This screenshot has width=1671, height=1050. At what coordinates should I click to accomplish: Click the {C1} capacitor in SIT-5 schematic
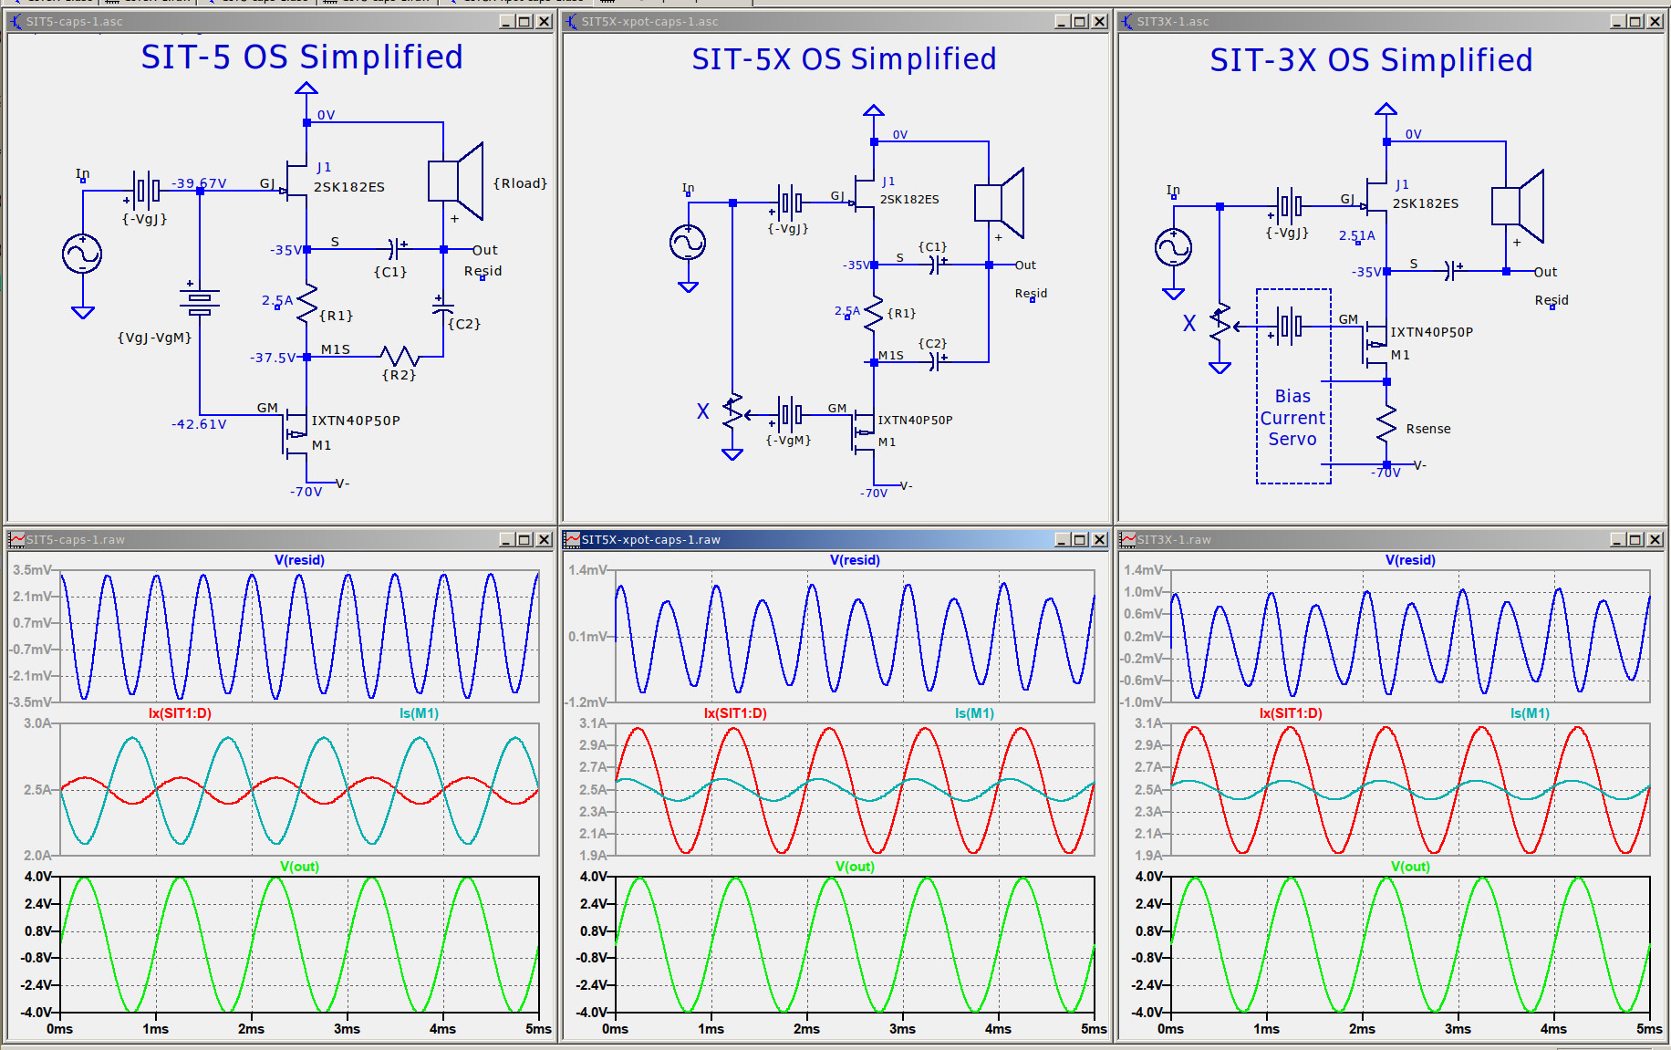394,248
